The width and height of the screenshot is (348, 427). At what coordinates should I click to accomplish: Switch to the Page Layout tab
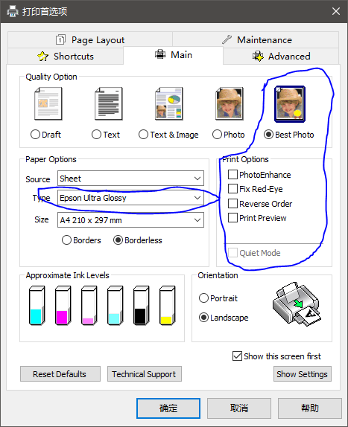[x=90, y=40]
